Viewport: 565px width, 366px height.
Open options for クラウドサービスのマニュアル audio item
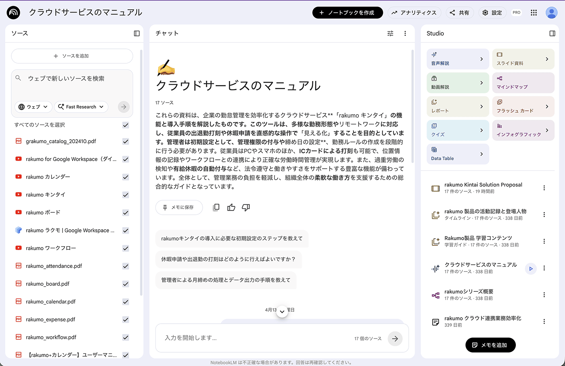click(544, 268)
